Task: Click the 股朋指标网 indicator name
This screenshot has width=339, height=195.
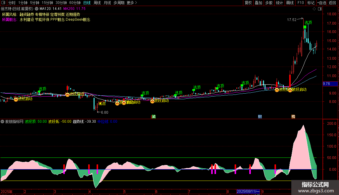Action: pyautogui.click(x=14, y=122)
